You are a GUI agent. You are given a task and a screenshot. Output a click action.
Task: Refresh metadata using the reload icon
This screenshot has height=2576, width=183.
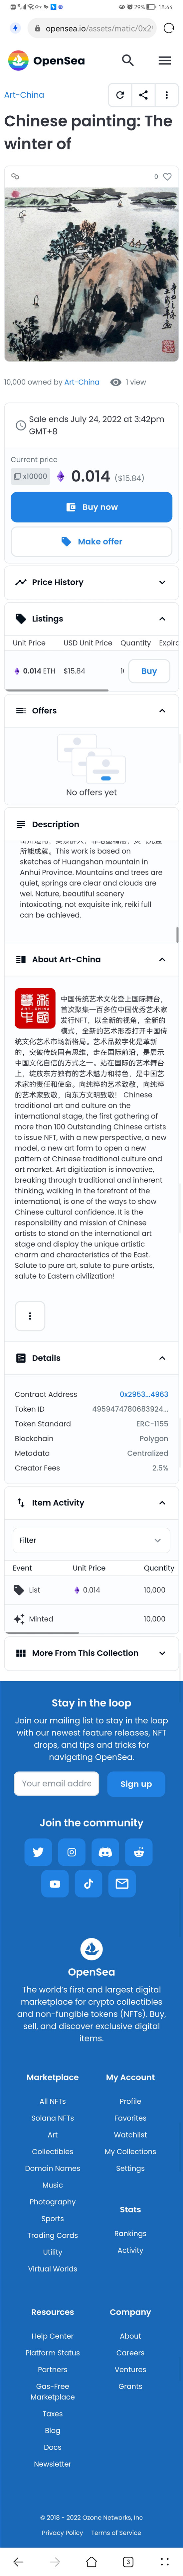[x=120, y=95]
